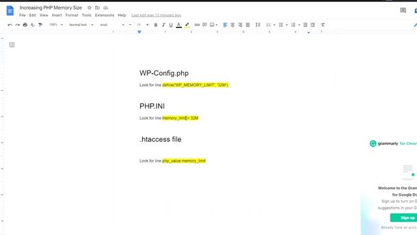417x235 pixels.
Task: Click the document title field
Action: pos(51,8)
